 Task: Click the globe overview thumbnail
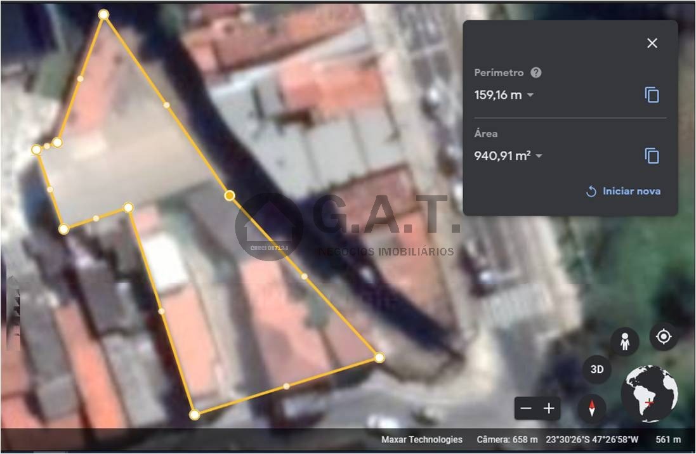[649, 394]
